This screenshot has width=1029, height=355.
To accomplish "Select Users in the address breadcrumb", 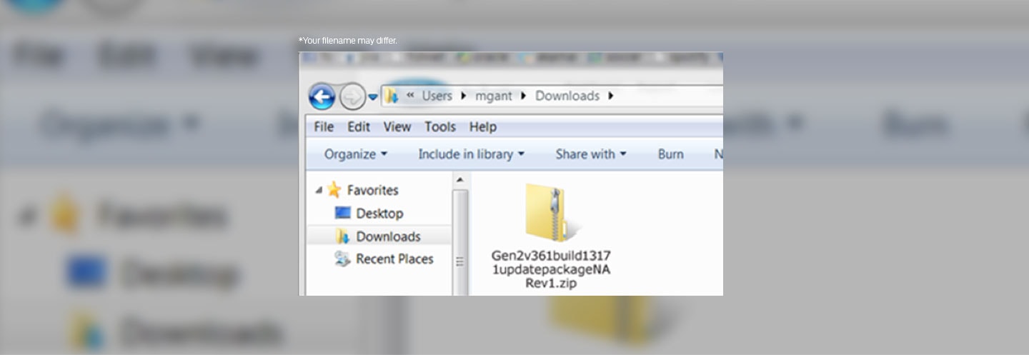I will [x=437, y=96].
